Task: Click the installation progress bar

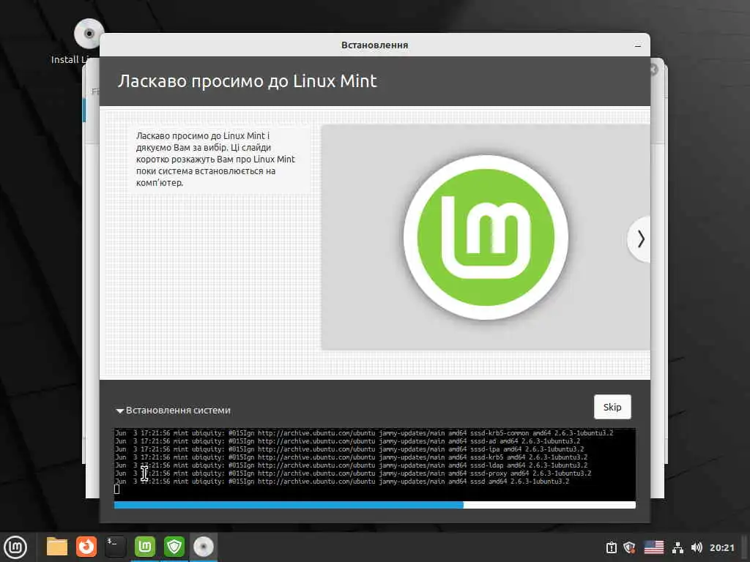Action: pos(374,505)
